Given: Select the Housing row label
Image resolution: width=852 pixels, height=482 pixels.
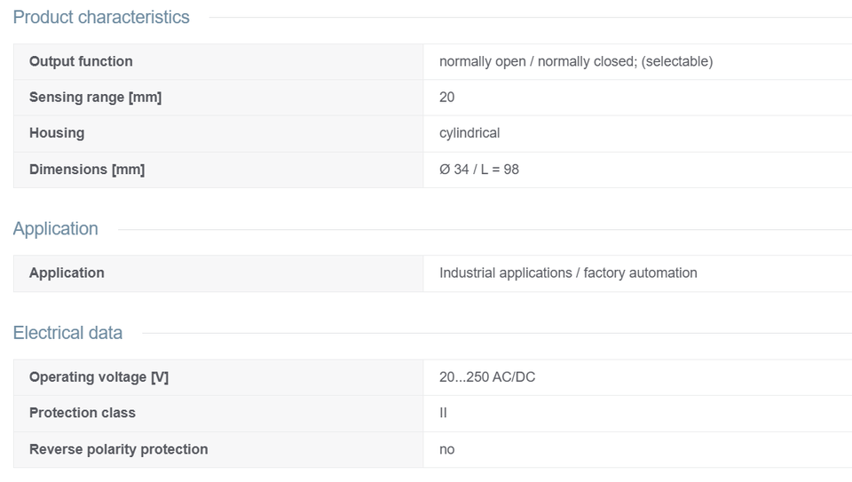Looking at the screenshot, I should coord(57,133).
